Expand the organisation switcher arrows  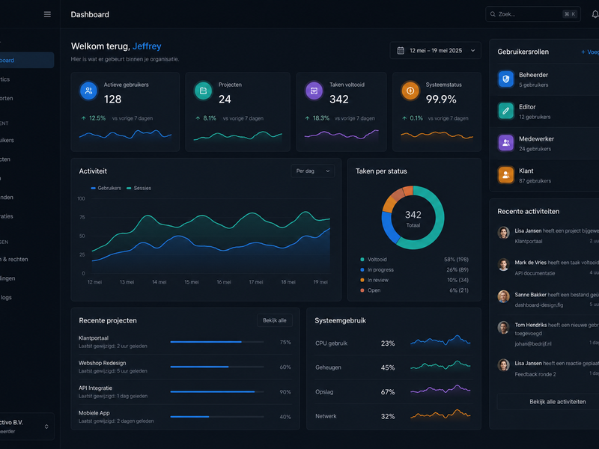click(46, 427)
